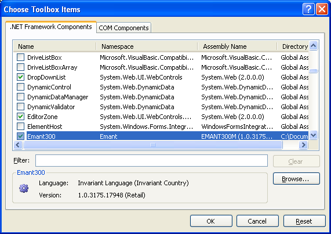Click the horizontal scrollbar right arrow
The width and height of the screenshot is (331, 234).
(x=304, y=145)
